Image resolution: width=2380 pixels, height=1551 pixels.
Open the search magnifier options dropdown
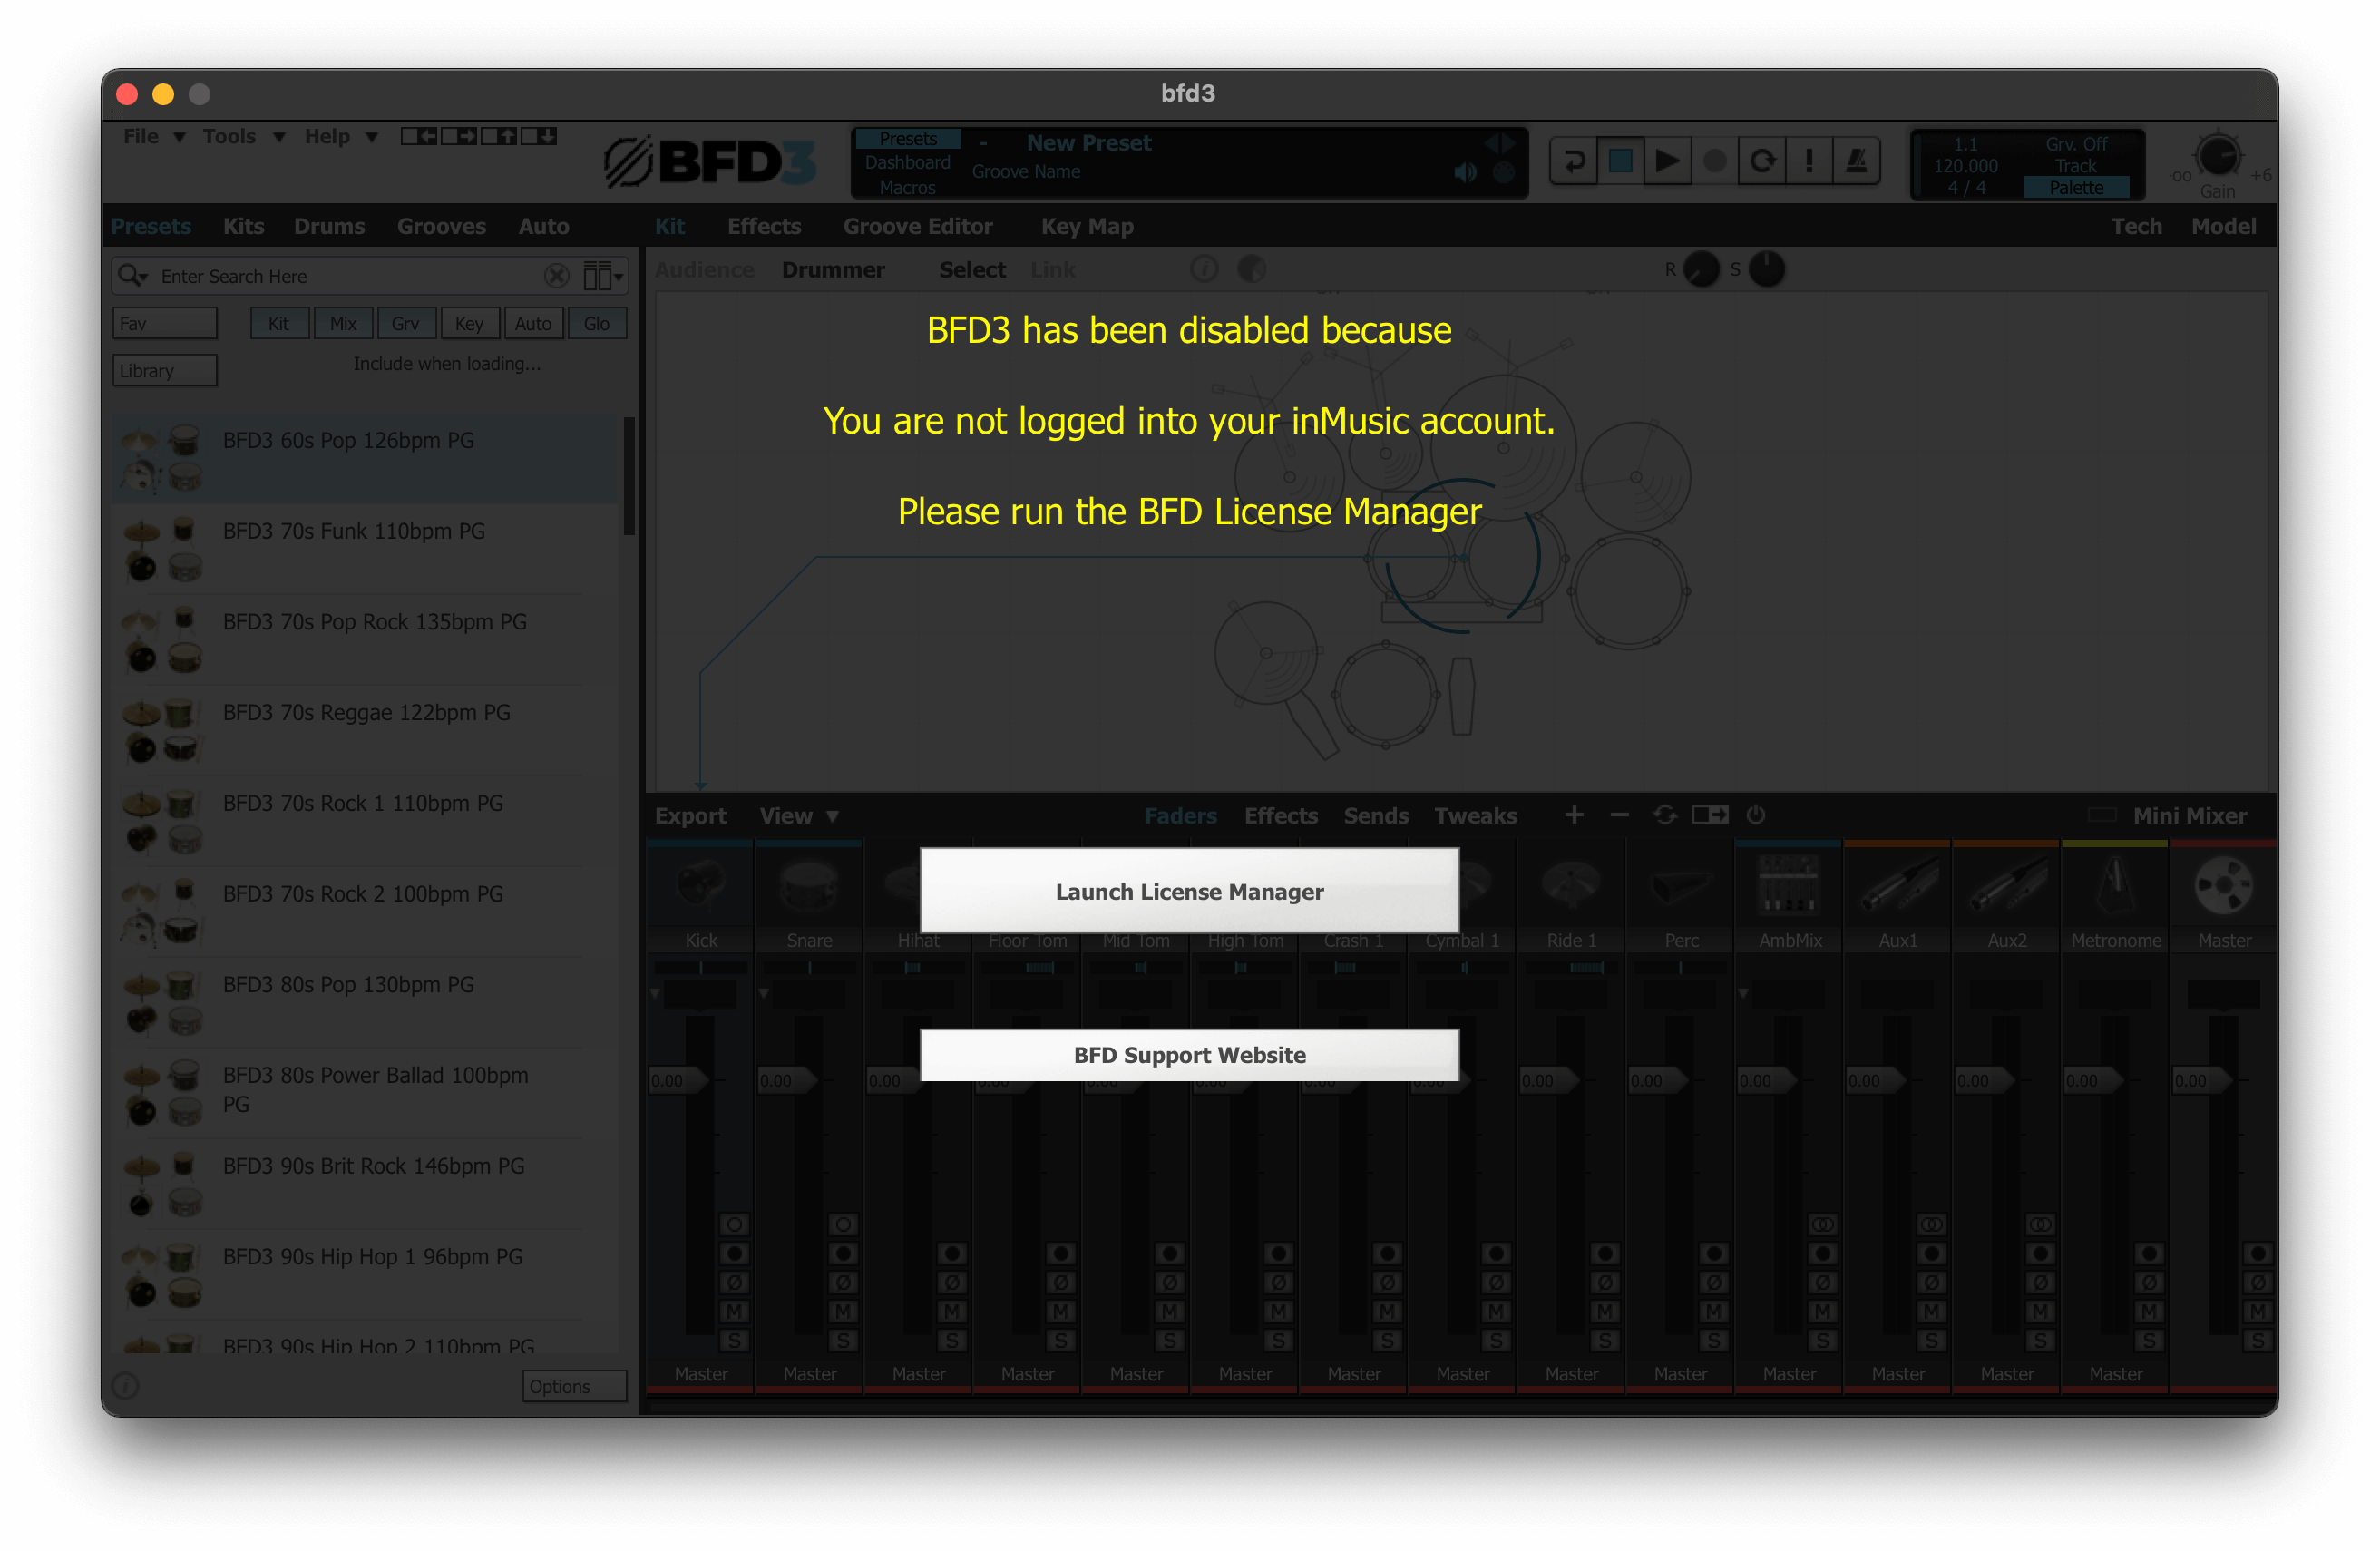pyautogui.click(x=133, y=276)
